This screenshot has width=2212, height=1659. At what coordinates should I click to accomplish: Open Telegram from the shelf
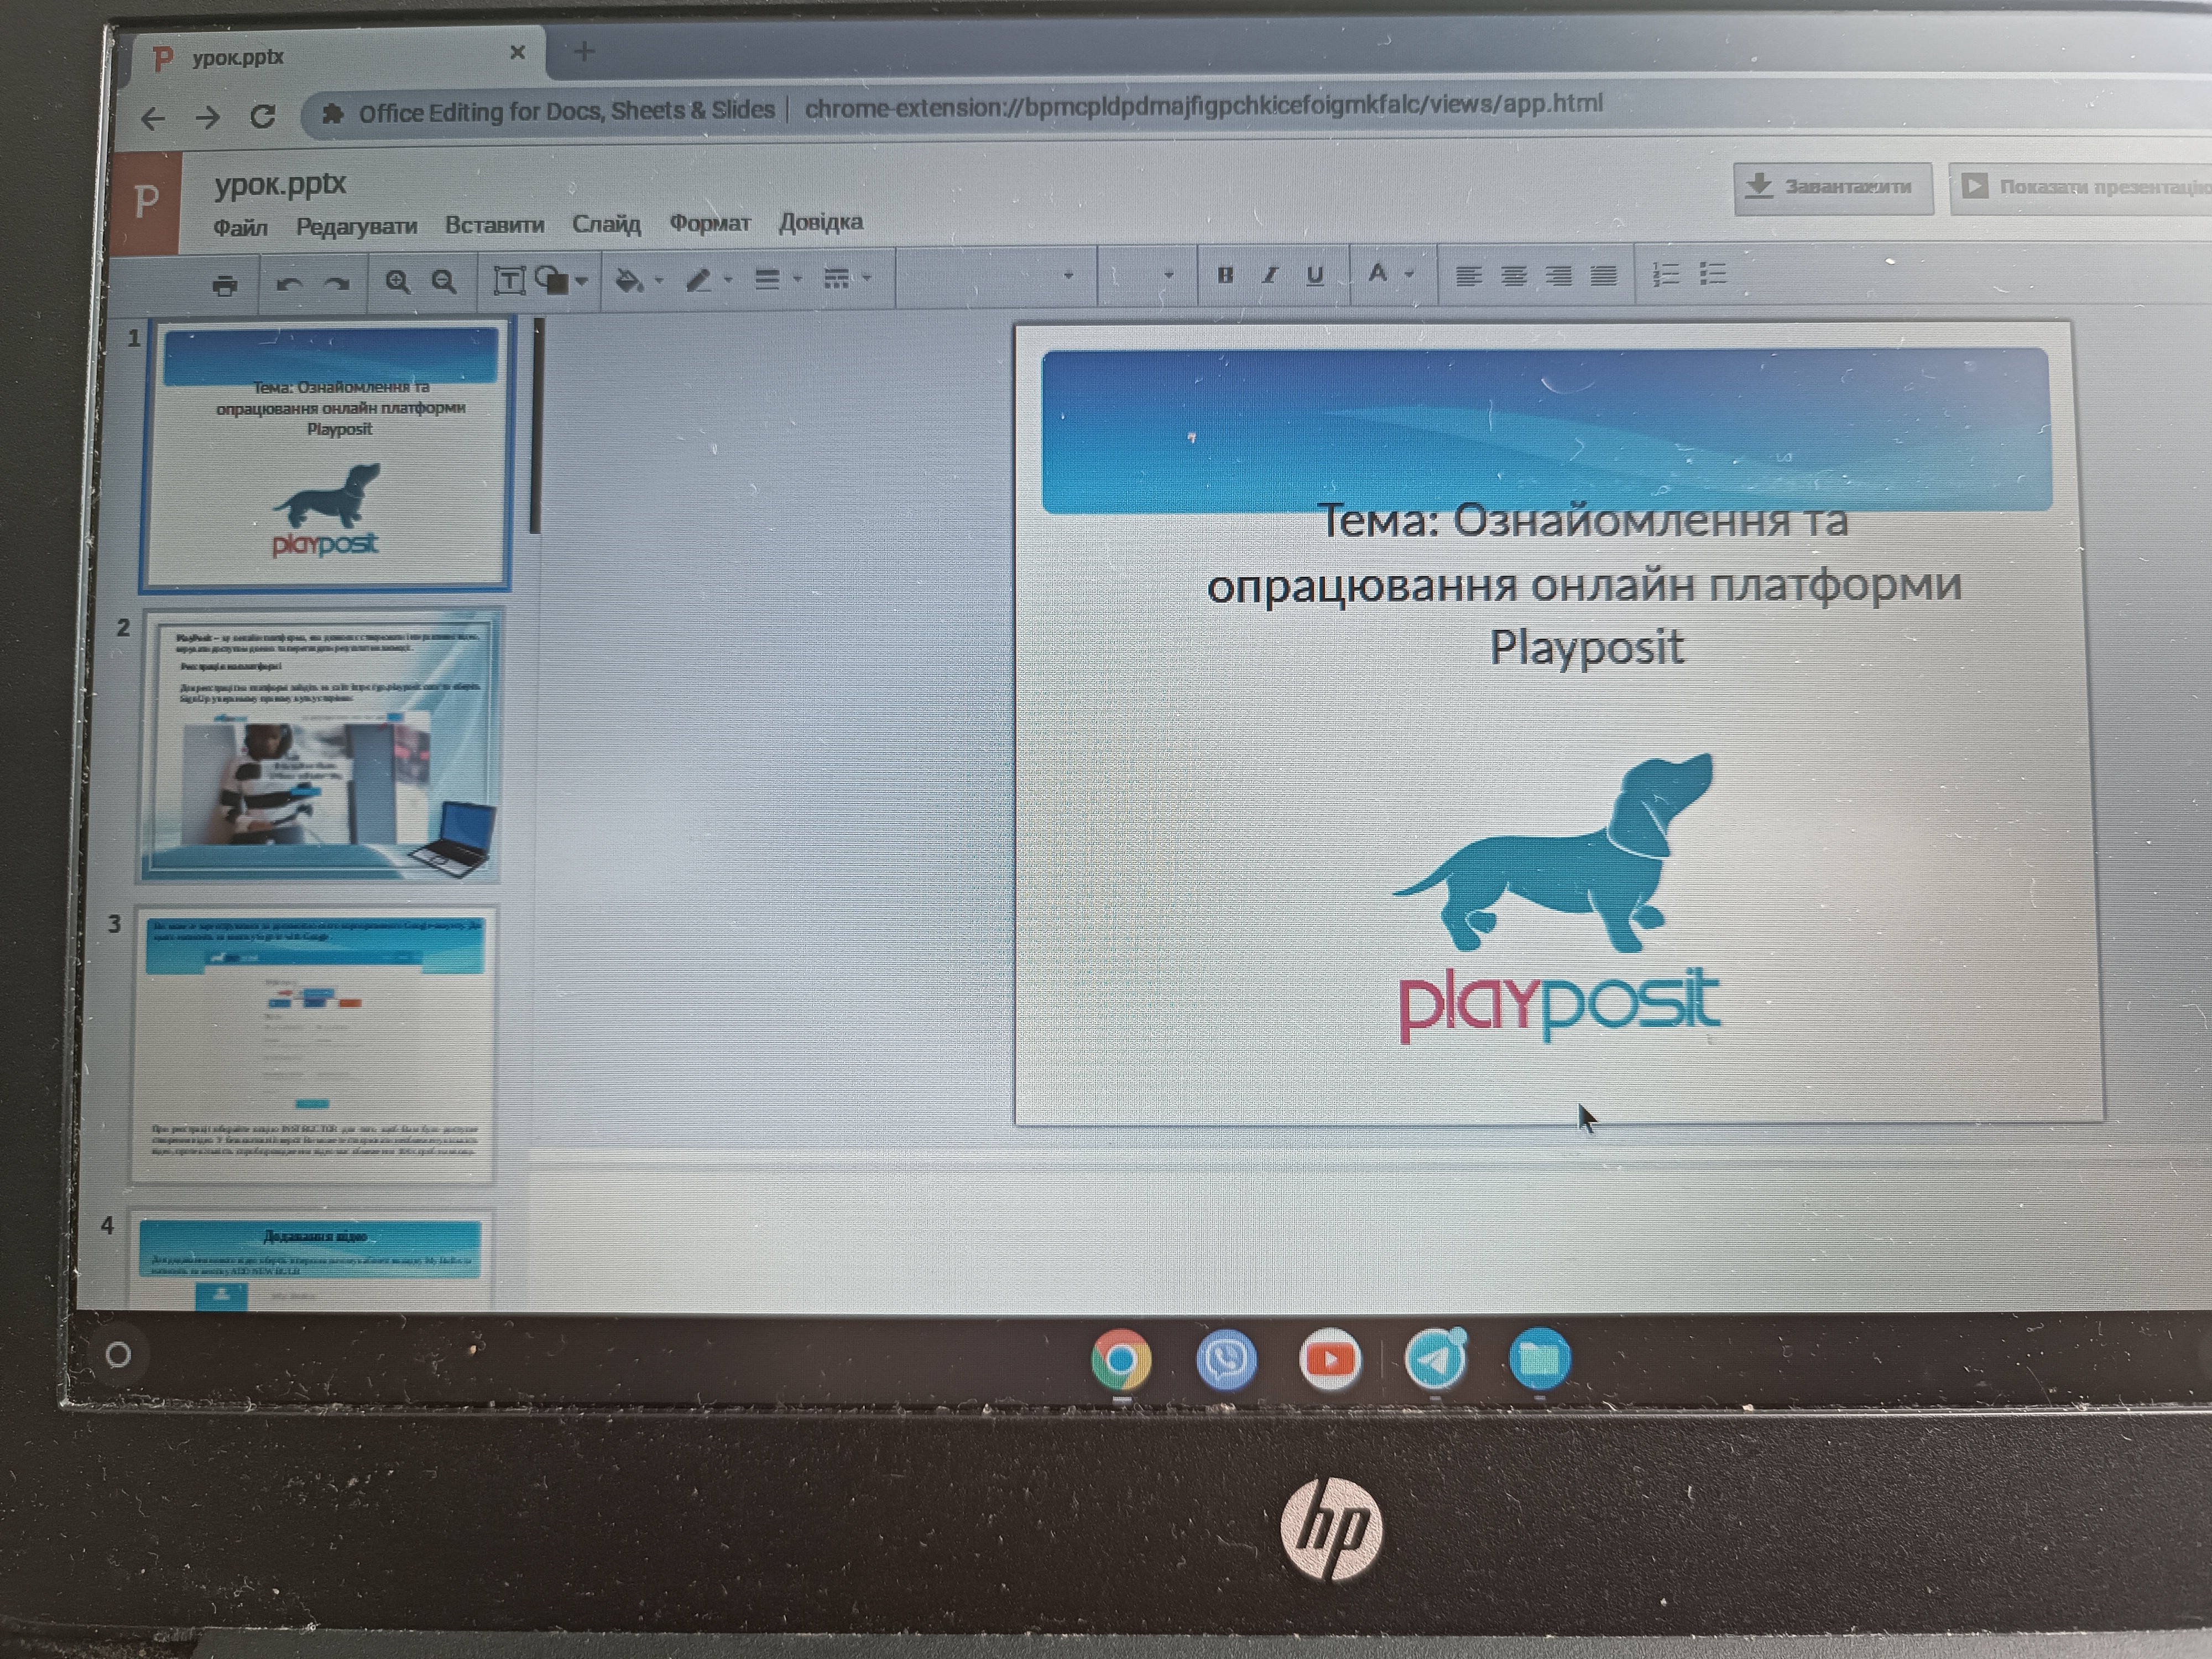click(x=1436, y=1360)
